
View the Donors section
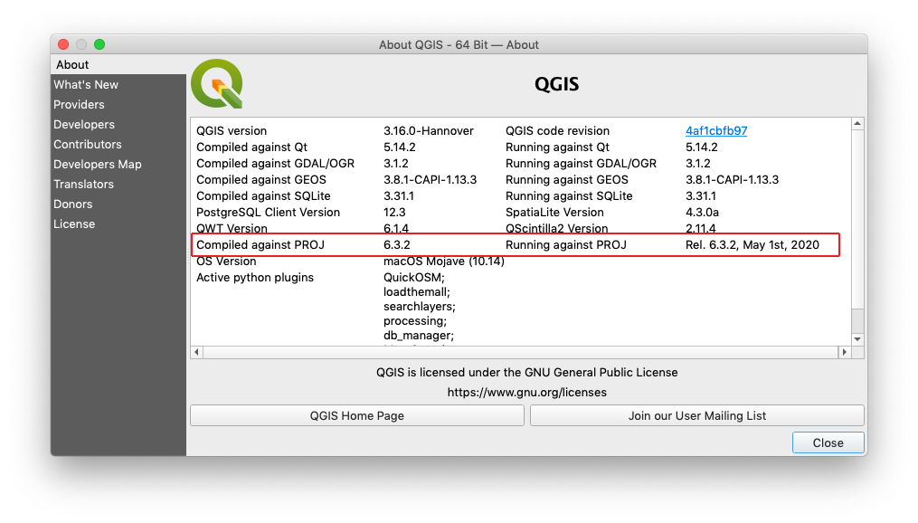tap(72, 204)
